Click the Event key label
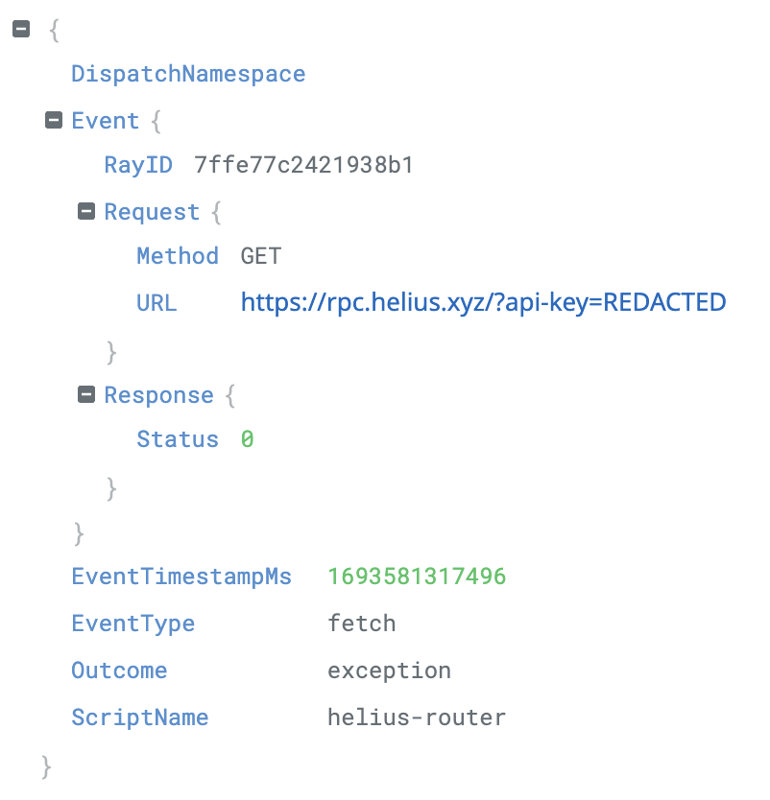The width and height of the screenshot is (770, 800). tap(106, 121)
